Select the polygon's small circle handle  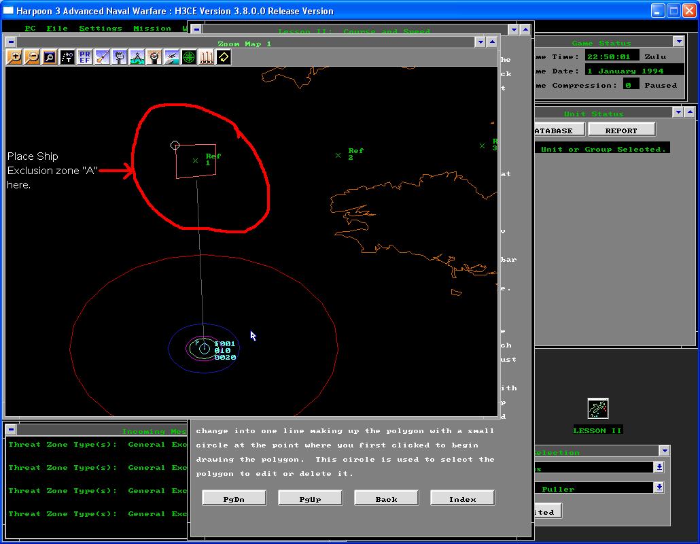click(175, 145)
